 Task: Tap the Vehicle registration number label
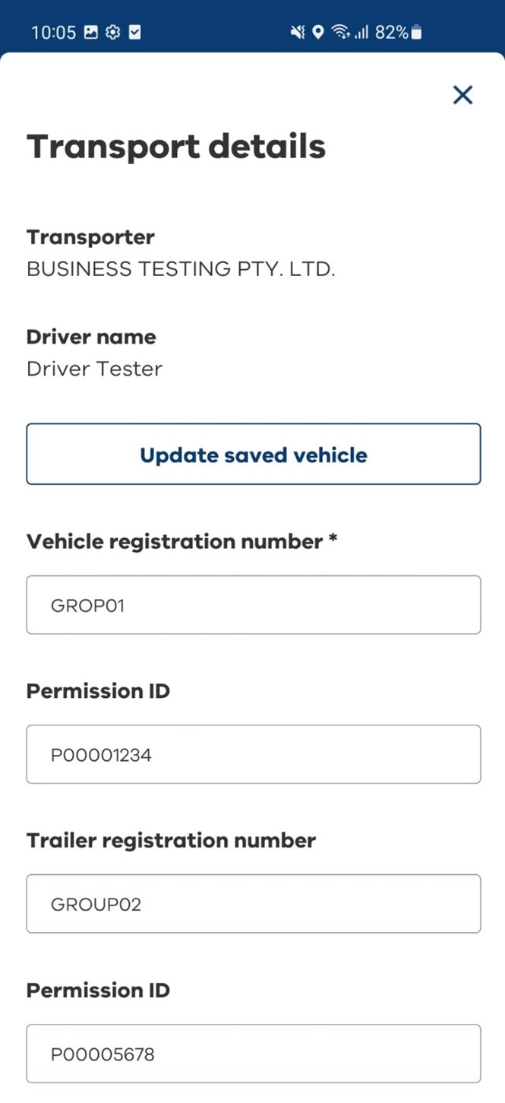pos(182,541)
